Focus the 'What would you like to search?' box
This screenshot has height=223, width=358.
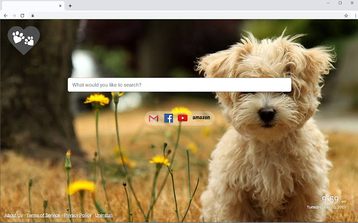point(180,85)
